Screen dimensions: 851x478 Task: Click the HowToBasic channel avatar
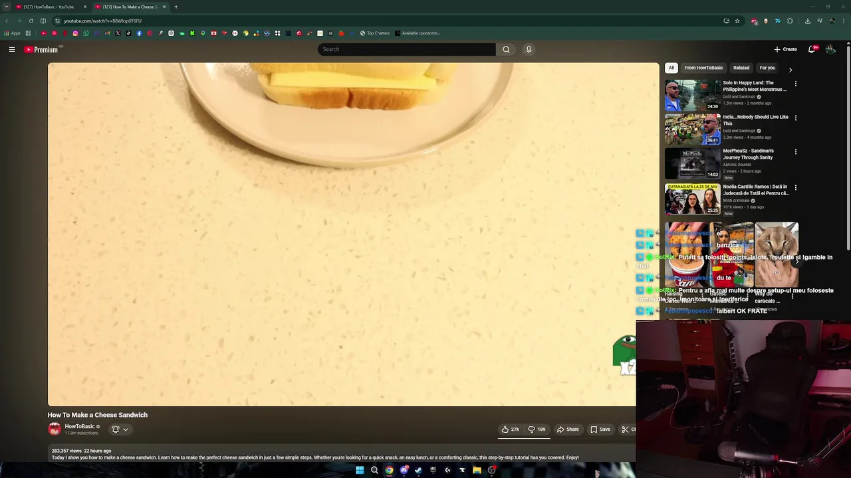(55, 430)
